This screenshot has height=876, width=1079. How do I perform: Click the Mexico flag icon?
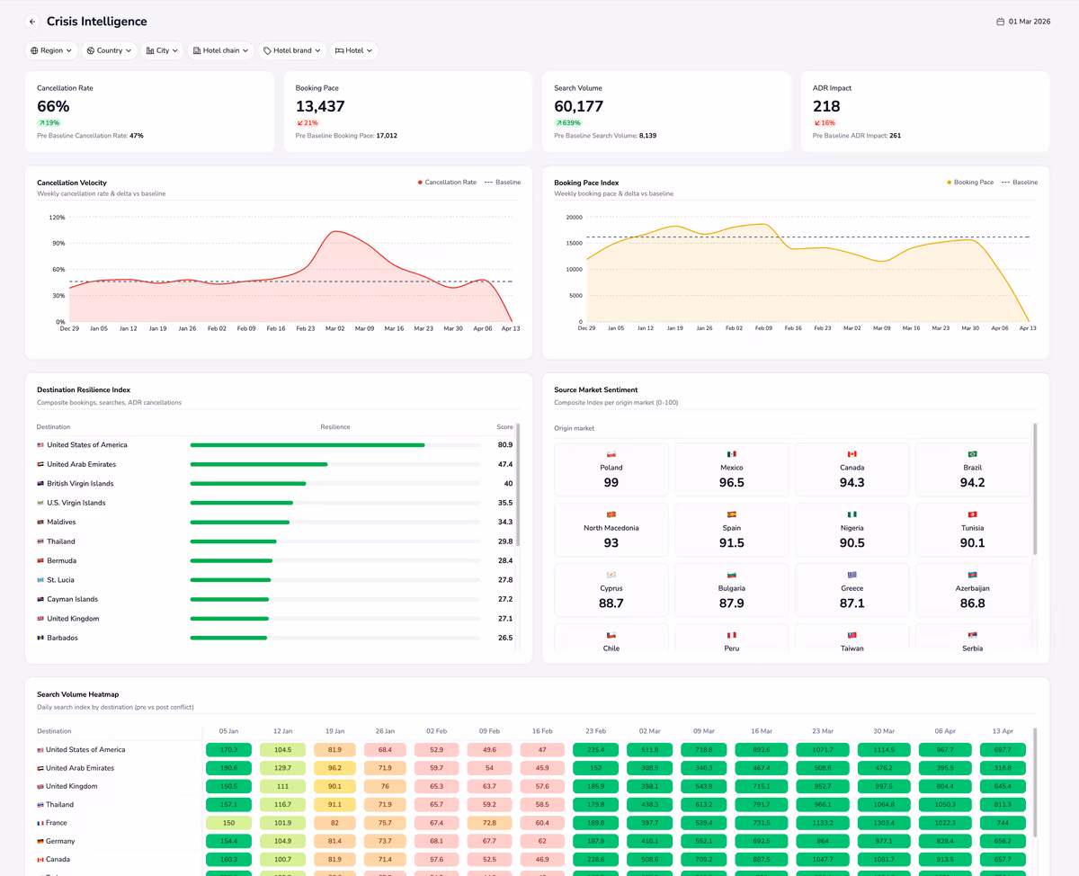(x=732, y=454)
